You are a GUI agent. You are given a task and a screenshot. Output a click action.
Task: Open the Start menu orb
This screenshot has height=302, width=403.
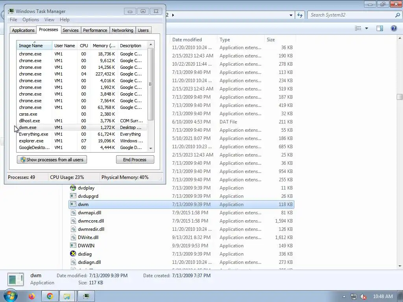pyautogui.click(x=10, y=296)
